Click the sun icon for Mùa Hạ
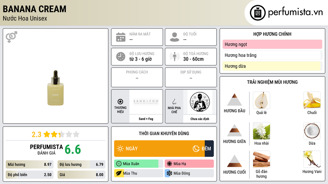 (169, 164)
